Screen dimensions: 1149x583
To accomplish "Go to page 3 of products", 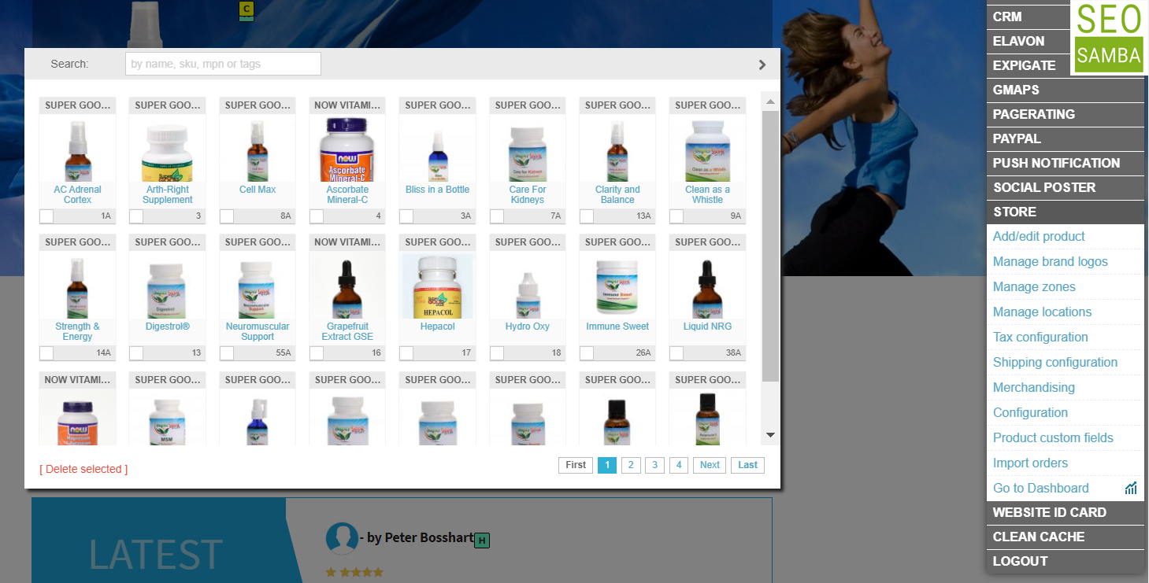I will click(654, 465).
